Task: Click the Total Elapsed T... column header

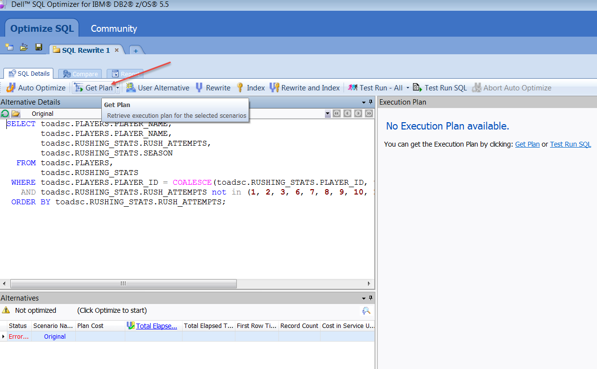Action: click(208, 326)
